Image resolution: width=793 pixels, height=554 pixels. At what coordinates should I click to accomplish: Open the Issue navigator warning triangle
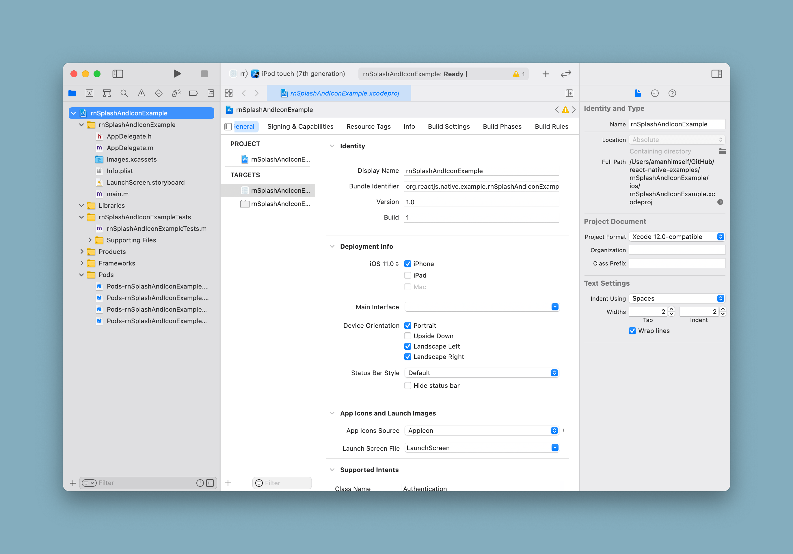141,93
